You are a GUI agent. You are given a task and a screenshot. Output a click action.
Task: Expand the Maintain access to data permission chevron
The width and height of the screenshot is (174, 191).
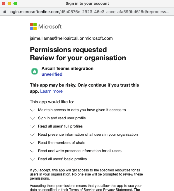point(32,110)
